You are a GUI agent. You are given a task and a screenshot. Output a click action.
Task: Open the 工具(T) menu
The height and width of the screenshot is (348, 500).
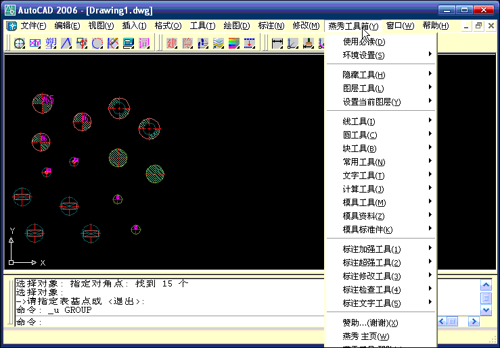[202, 26]
